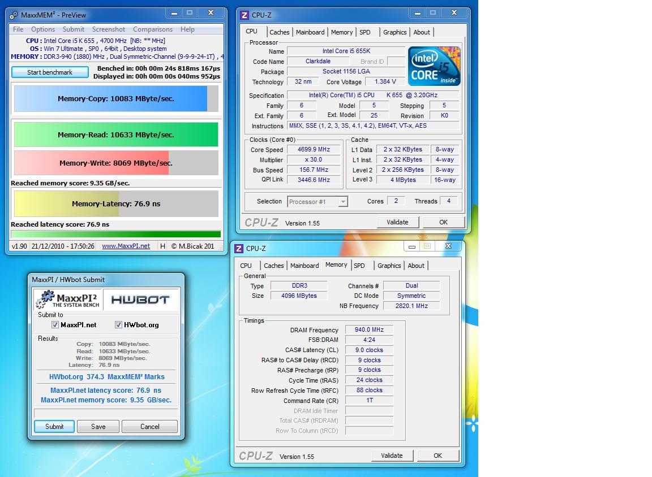Image resolution: width=652 pixels, height=477 pixels.
Task: Click the MaxxPI² system bench logo
Action: 68,300
